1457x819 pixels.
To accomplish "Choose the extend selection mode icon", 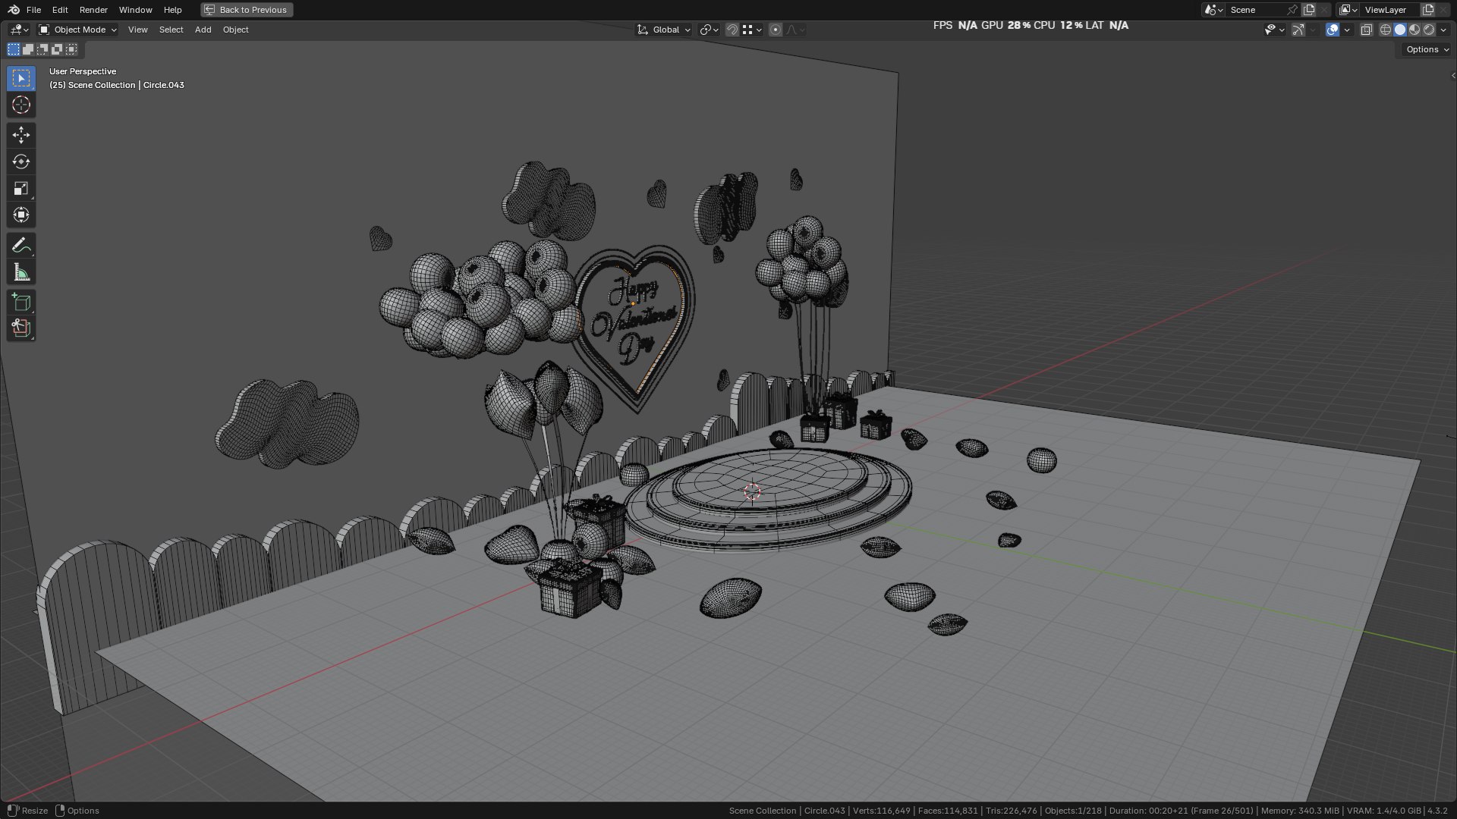I will tap(28, 49).
